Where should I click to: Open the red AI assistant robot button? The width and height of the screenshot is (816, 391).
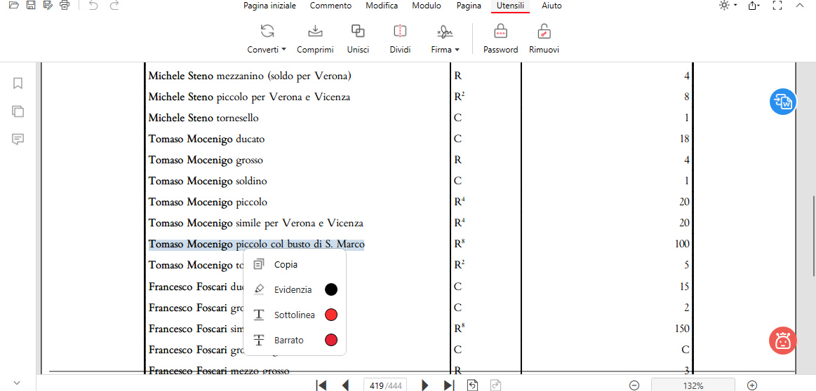pos(782,342)
